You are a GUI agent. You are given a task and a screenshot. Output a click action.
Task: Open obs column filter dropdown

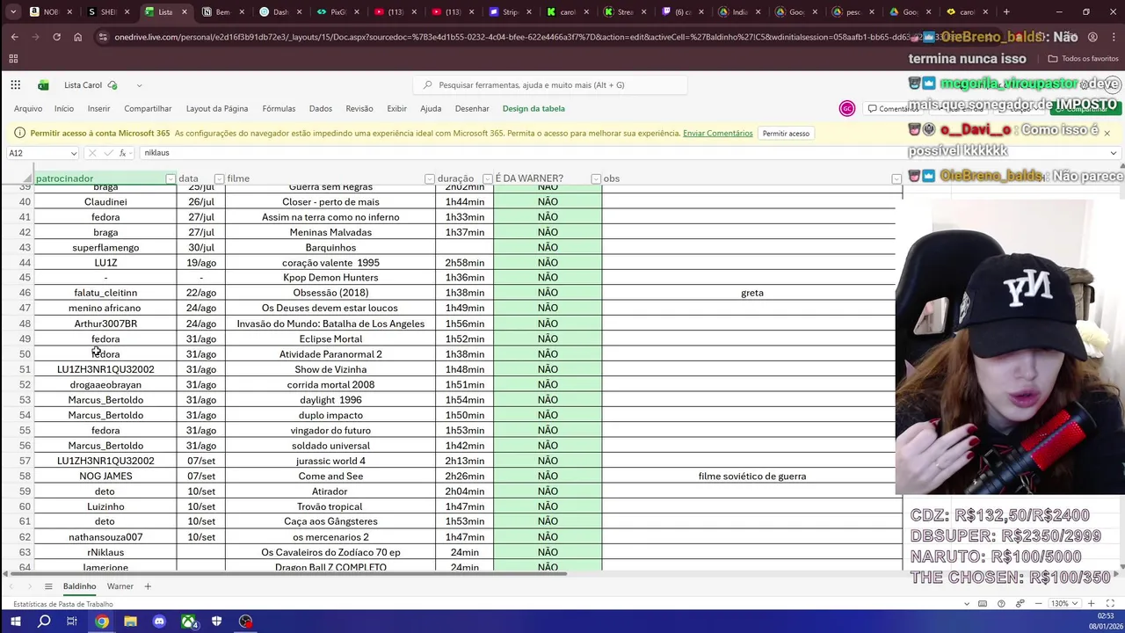pyautogui.click(x=896, y=178)
